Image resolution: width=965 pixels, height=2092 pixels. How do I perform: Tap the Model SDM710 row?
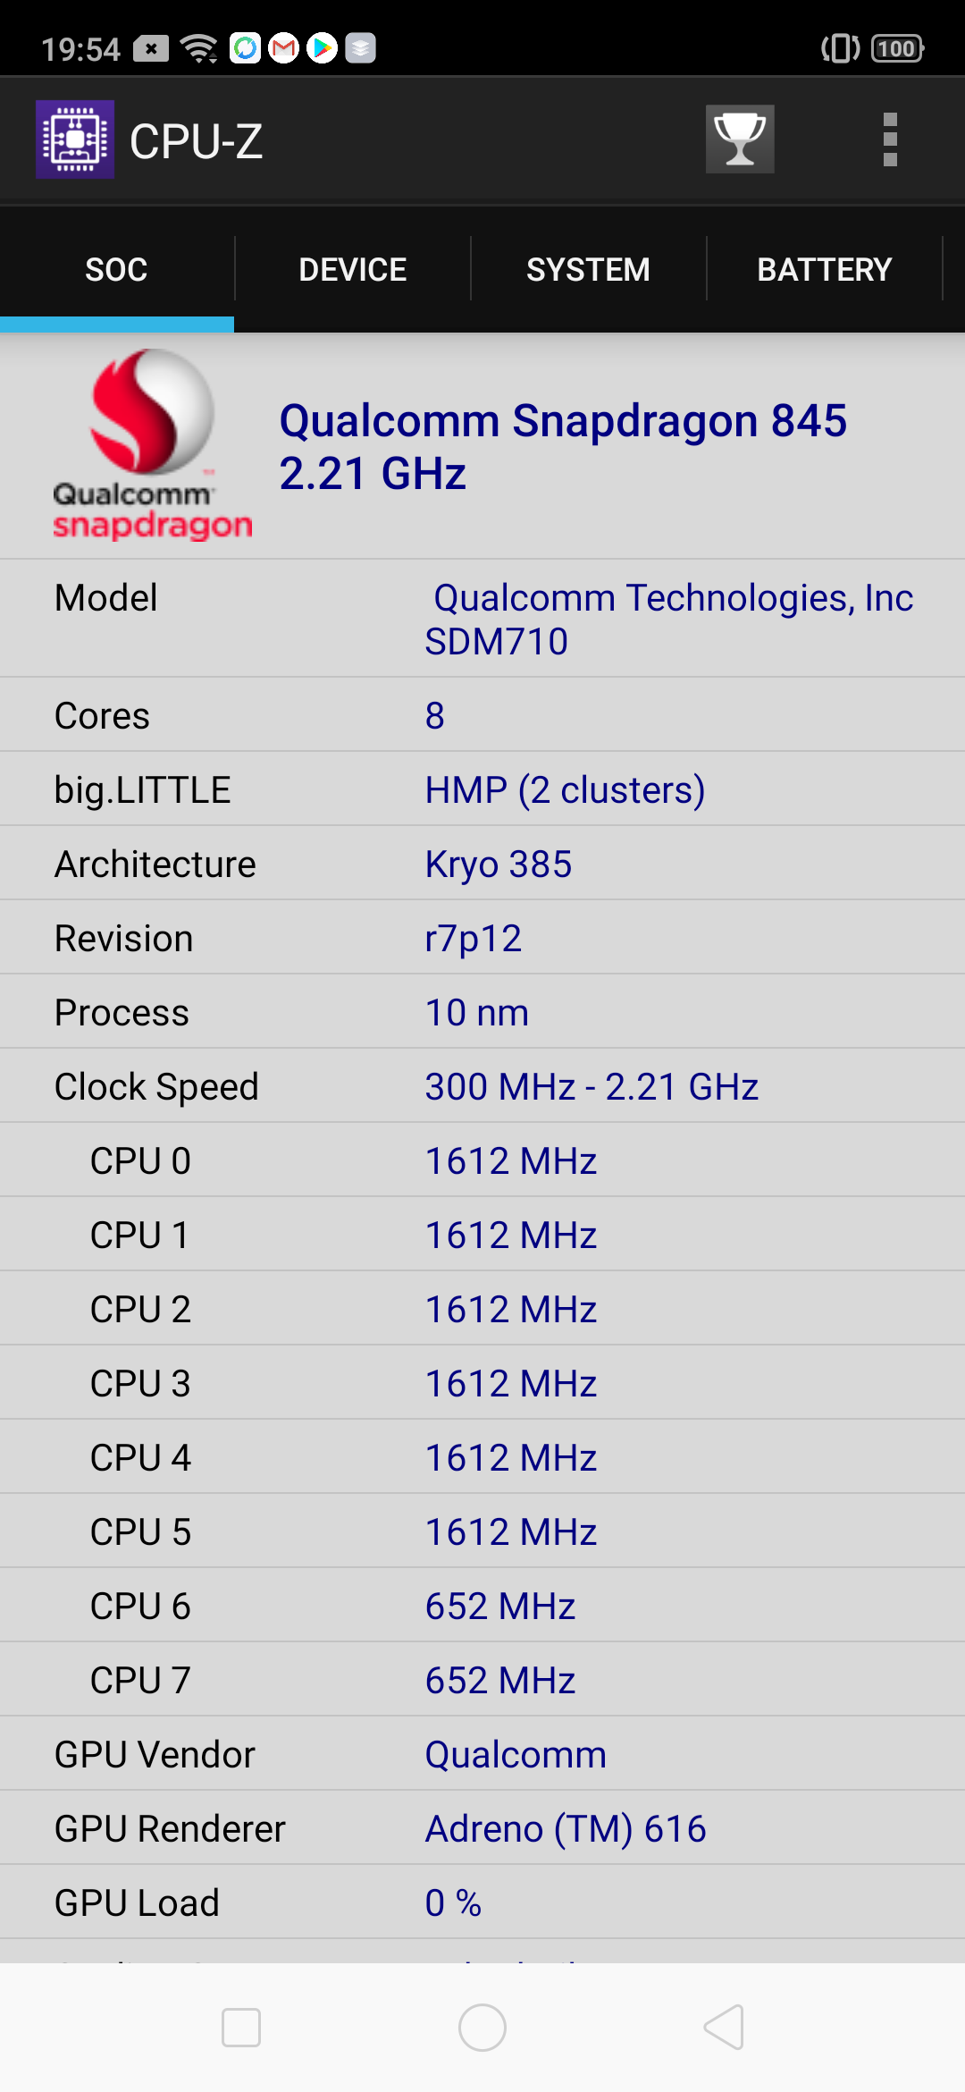point(482,619)
